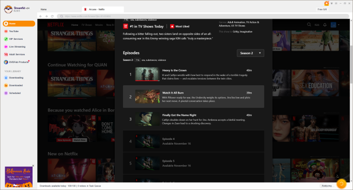Viewport: 353px width, 190px height.
Task: Close the Halloween Sale banner
Action: coord(33,166)
